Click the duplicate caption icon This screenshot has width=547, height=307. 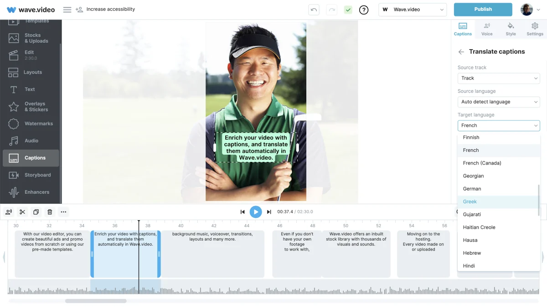(36, 212)
